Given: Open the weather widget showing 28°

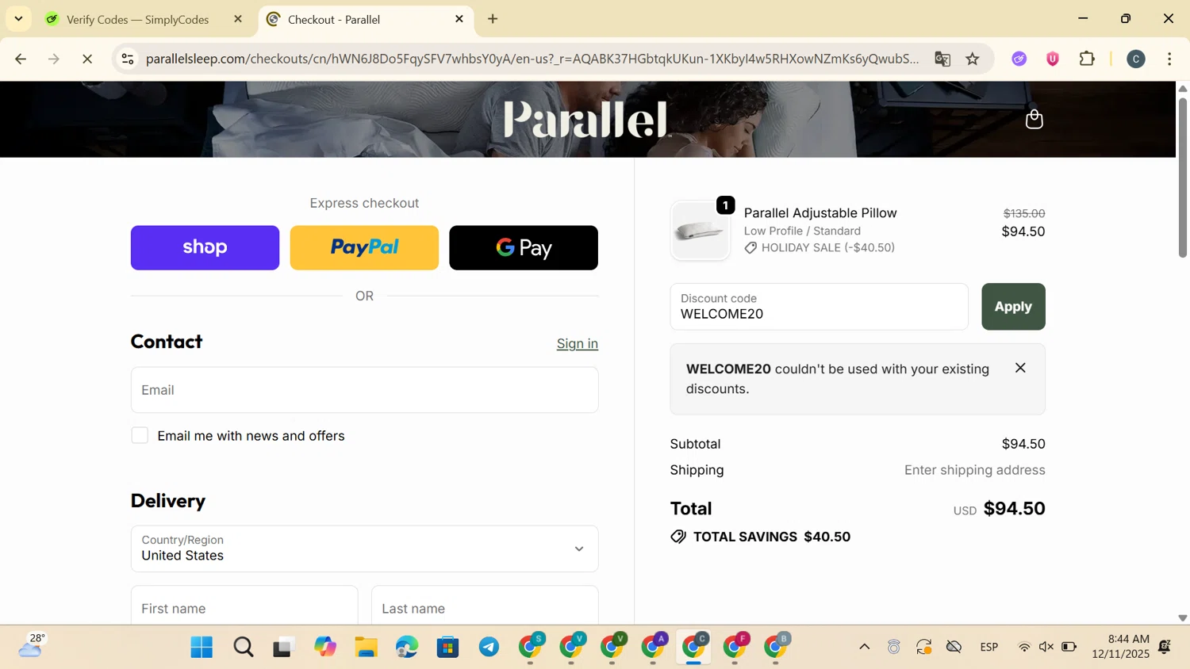Looking at the screenshot, I should (32, 648).
